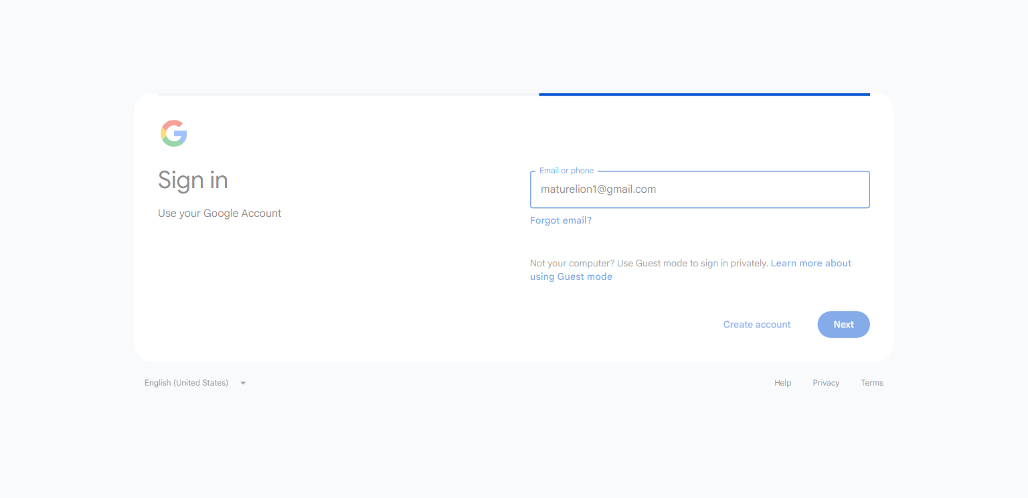Viewport: 1028px width, 498px height.
Task: Click the Next button
Action: point(843,325)
